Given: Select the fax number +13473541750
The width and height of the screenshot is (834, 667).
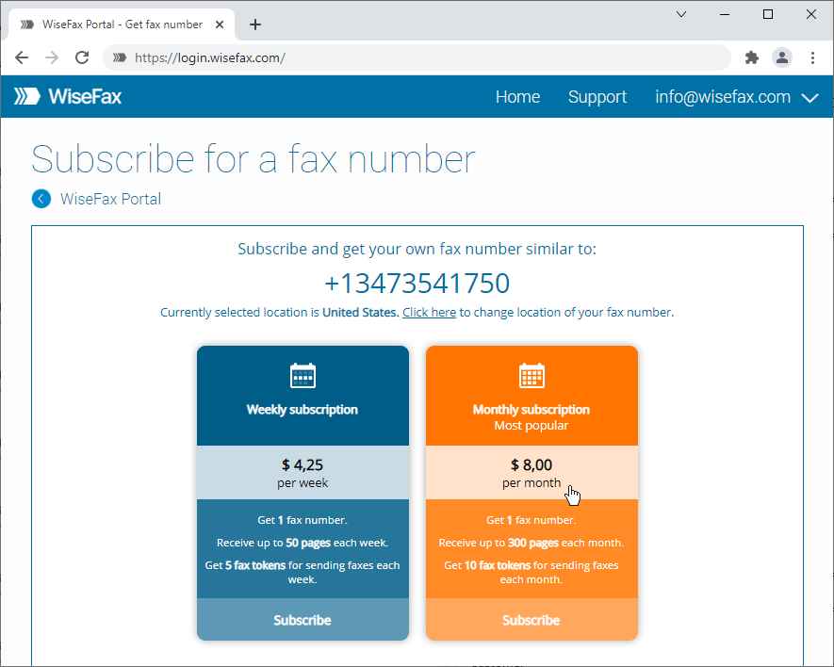Looking at the screenshot, I should (x=417, y=283).
